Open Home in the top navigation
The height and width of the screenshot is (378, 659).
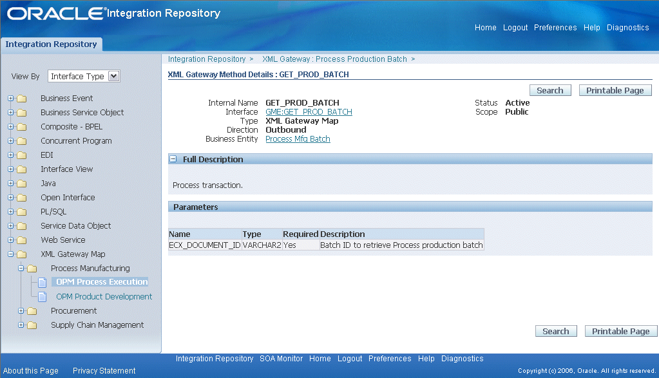click(486, 28)
